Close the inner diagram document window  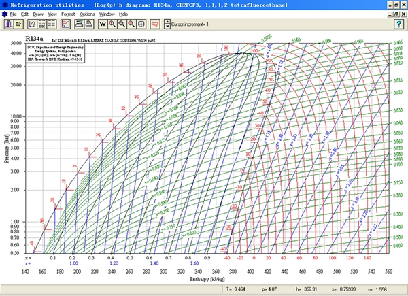coord(404,14)
